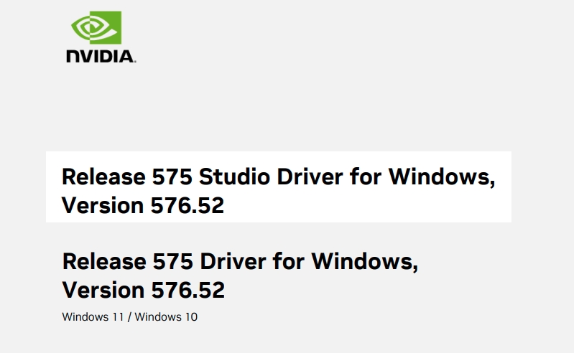Click the word "for" in the Studio heading
Screen dimensions: 574x353
point(366,177)
